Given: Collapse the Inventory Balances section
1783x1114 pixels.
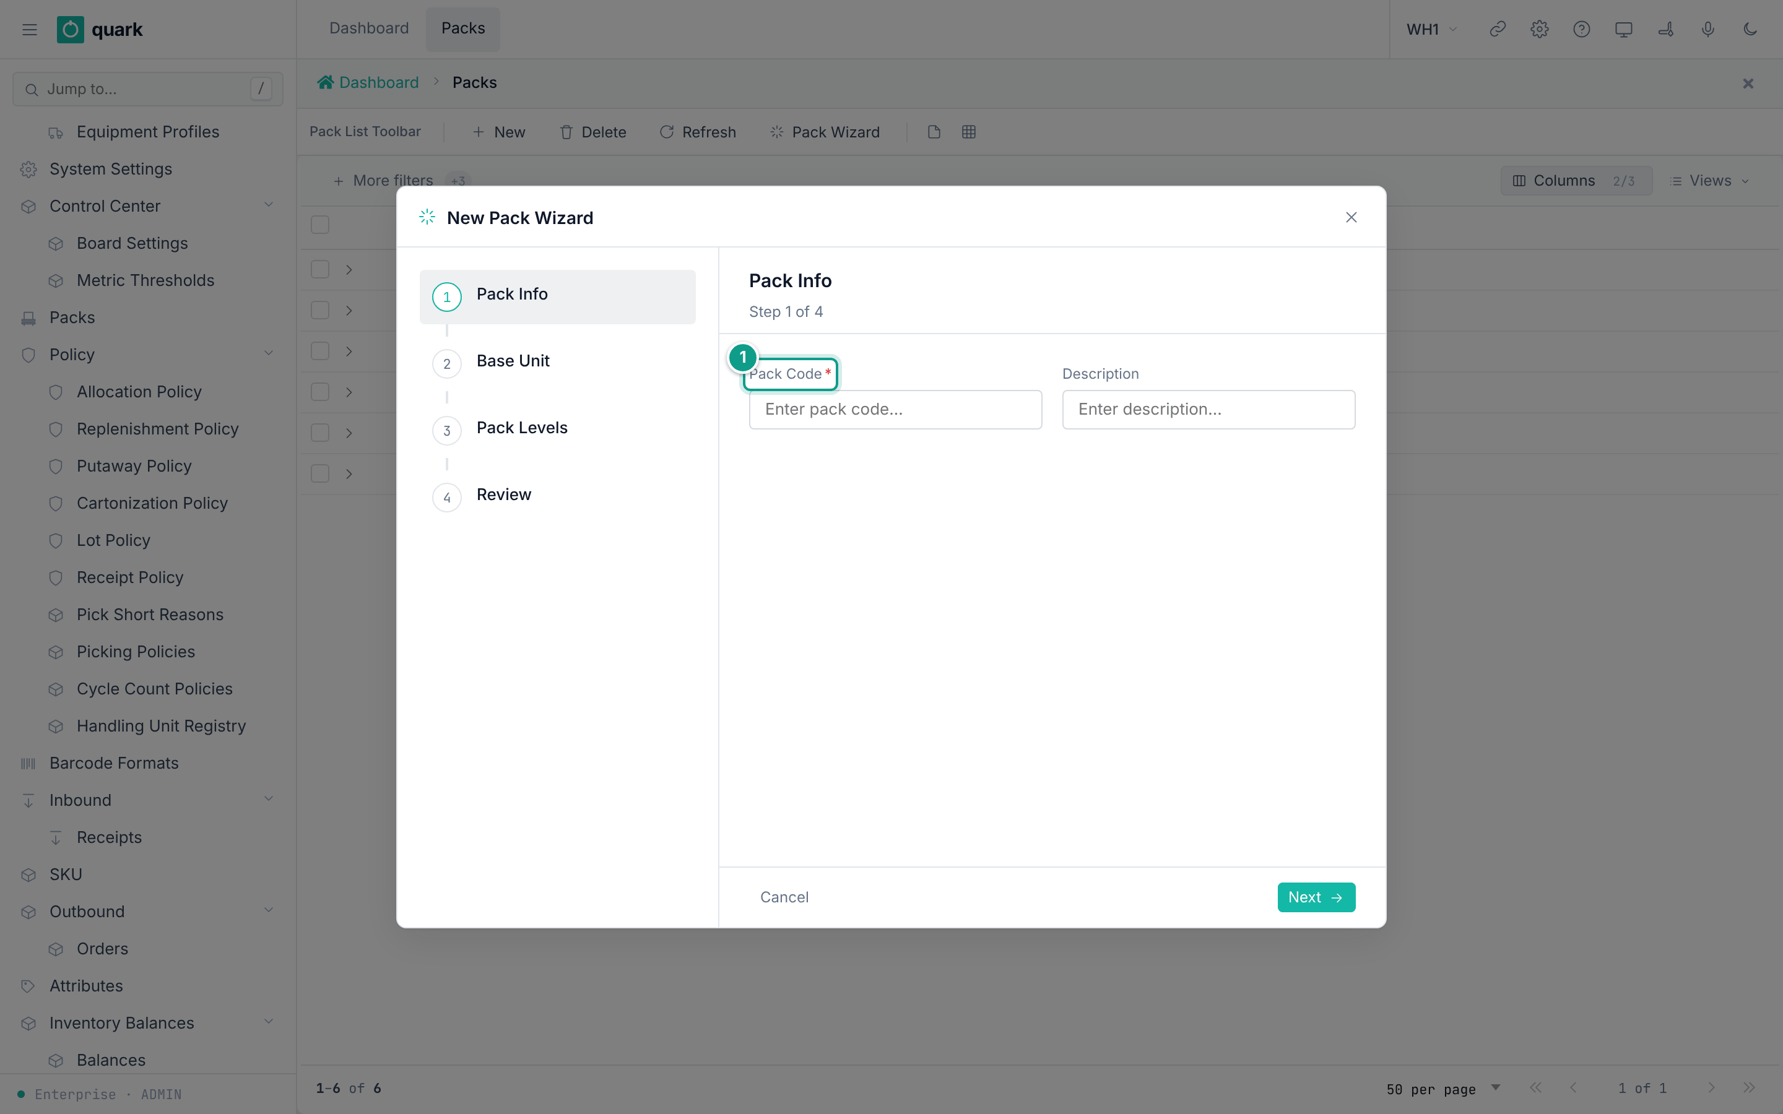Looking at the screenshot, I should coord(268,1022).
